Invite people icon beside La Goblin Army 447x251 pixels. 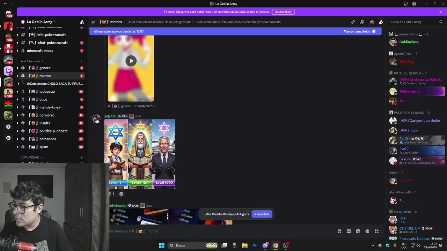pyautogui.click(x=82, y=22)
